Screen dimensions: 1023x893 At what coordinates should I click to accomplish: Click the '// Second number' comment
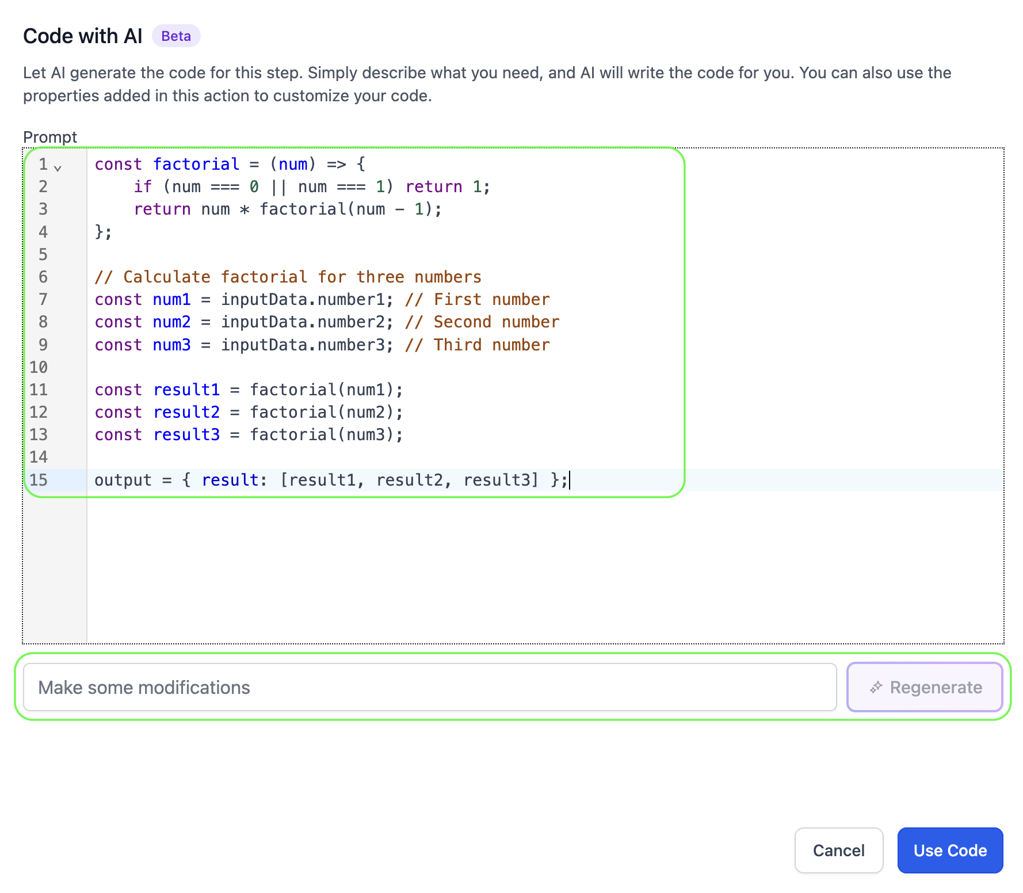click(482, 322)
